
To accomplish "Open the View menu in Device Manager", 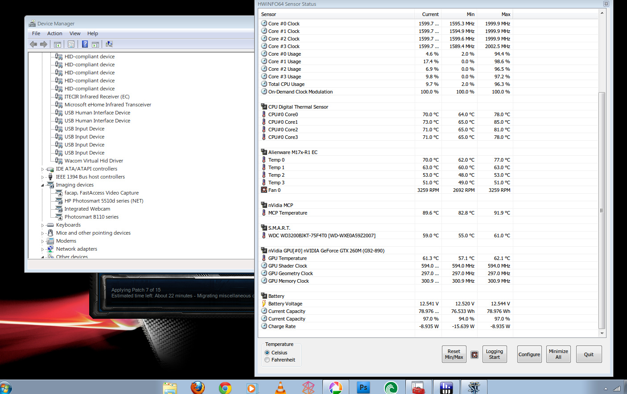I will [75, 33].
